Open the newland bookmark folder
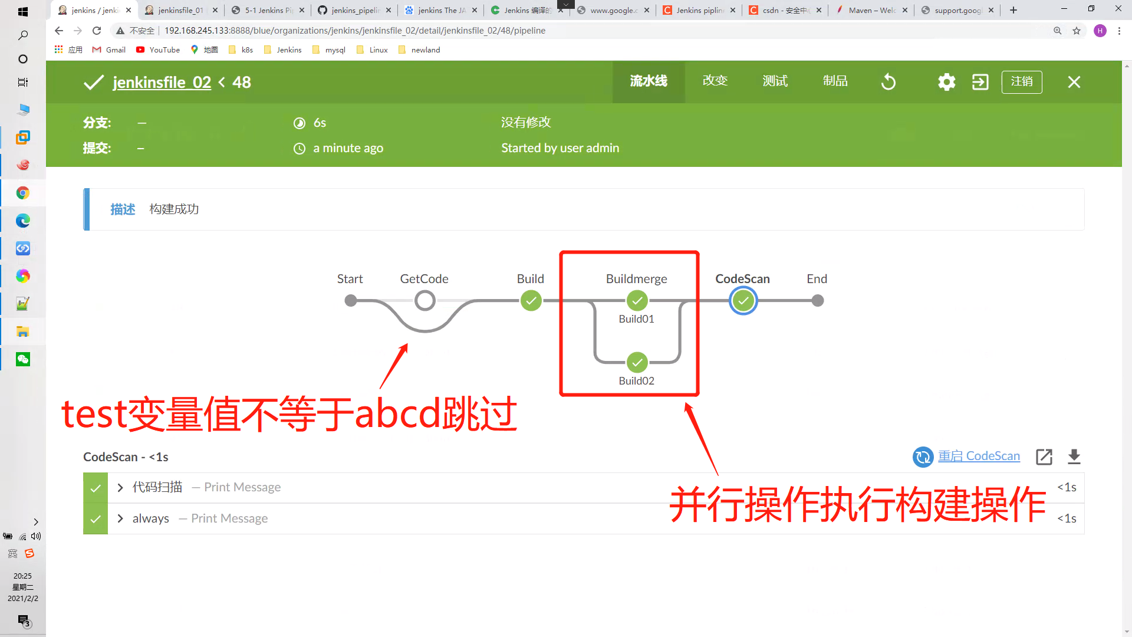The width and height of the screenshot is (1132, 637). click(x=420, y=50)
